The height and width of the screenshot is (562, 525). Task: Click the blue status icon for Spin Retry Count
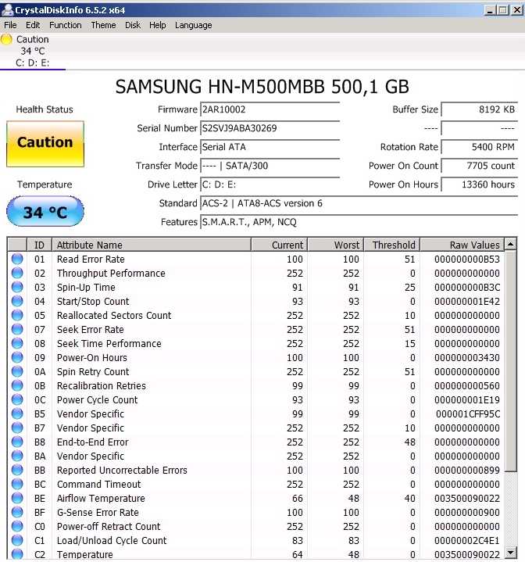click(17, 371)
